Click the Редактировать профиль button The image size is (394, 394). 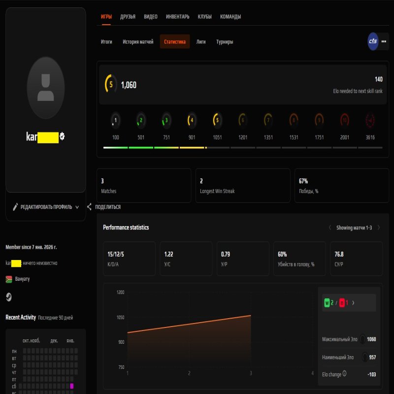click(x=47, y=207)
